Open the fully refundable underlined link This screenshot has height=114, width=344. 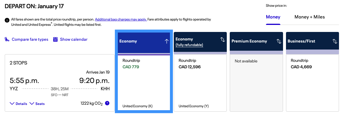pos(189,45)
